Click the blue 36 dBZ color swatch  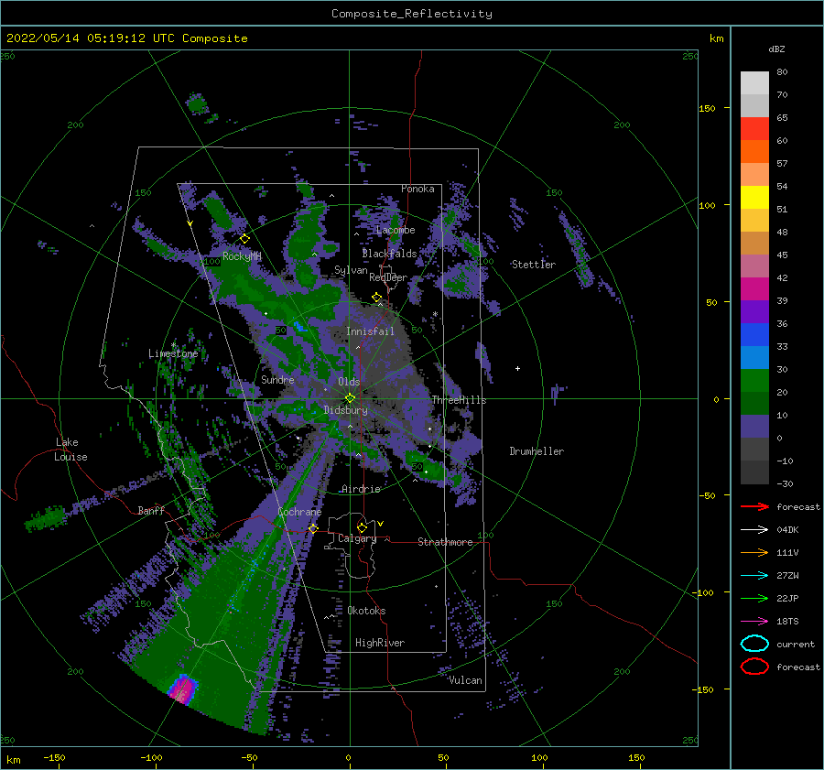click(754, 334)
